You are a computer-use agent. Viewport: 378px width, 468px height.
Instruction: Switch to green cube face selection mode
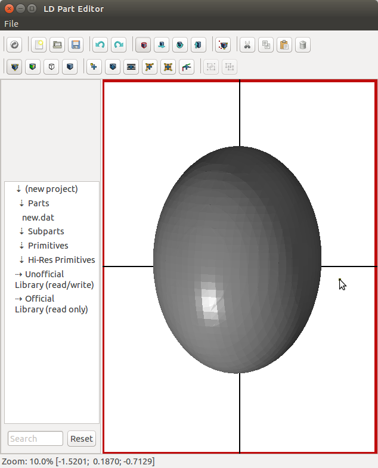click(33, 67)
